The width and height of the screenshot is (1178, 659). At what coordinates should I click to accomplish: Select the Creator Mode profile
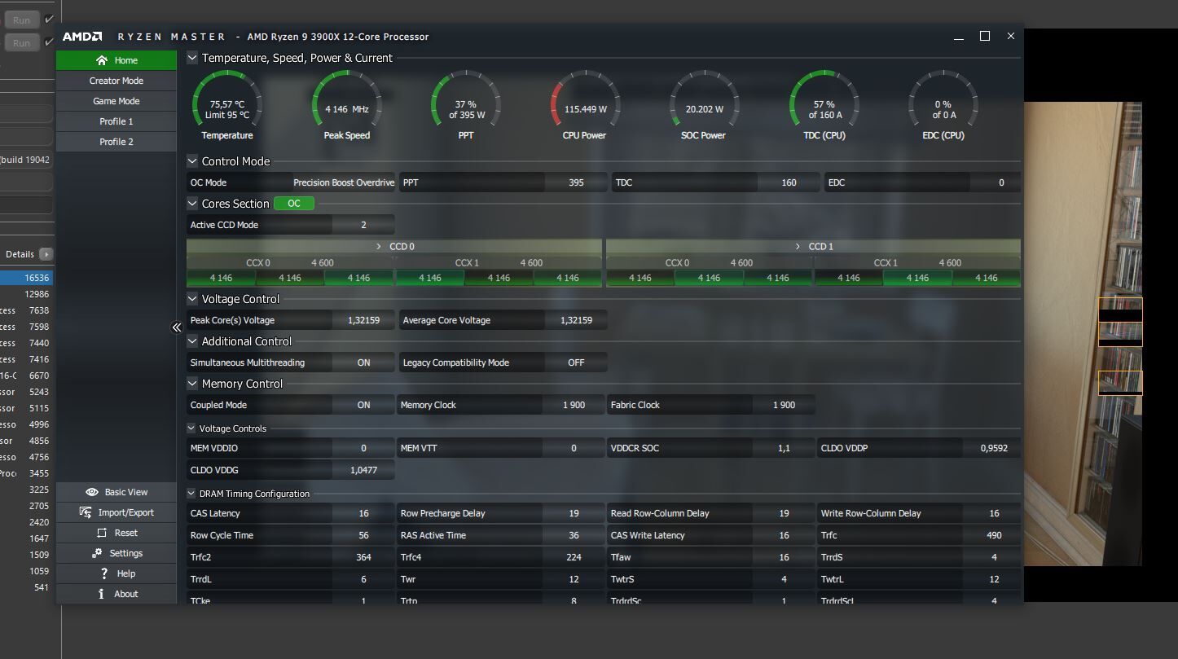pyautogui.click(x=116, y=81)
